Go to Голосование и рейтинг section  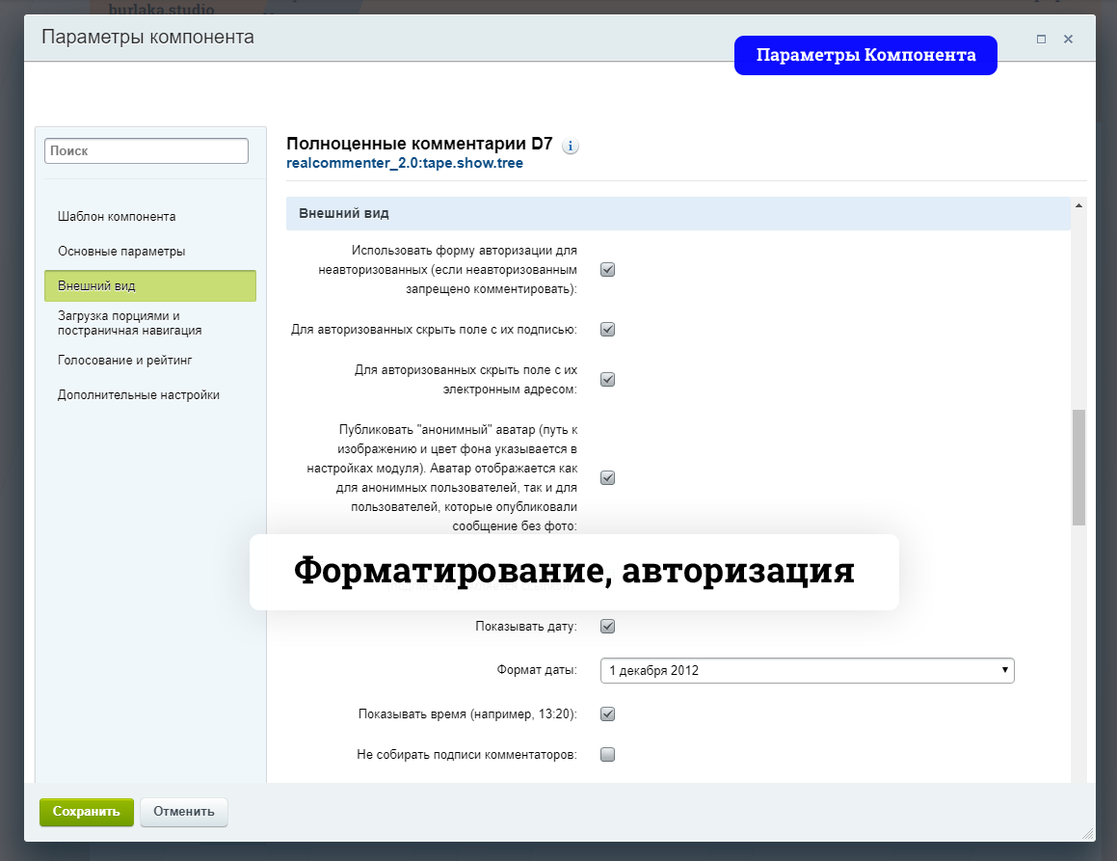click(x=125, y=361)
